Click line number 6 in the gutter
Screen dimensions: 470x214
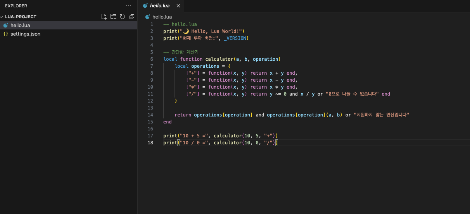152,59
